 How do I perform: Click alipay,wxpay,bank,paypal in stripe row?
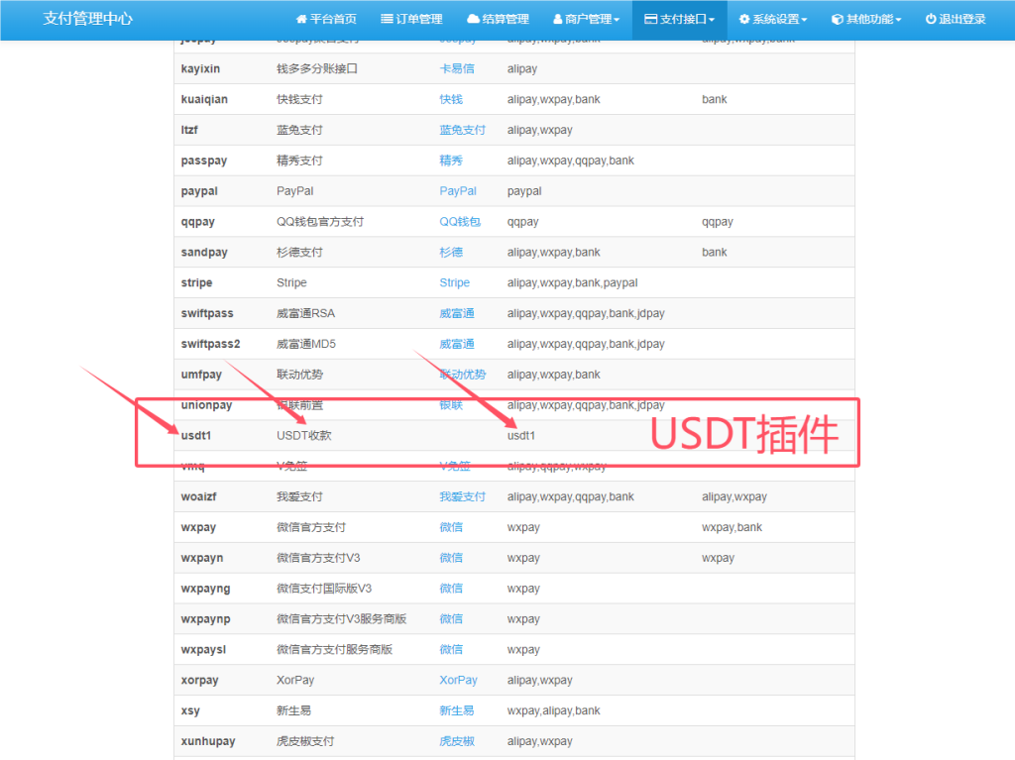pos(572,282)
